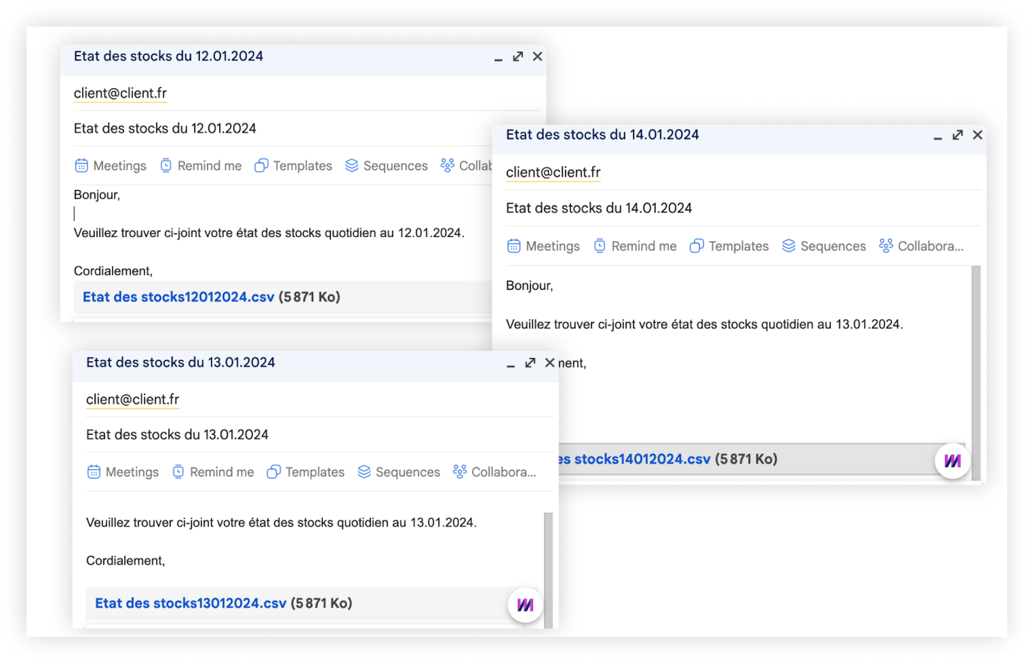Click the Sequences icon in the 12.01.2024 email
Image resolution: width=1031 pixels, height=662 pixels.
386,166
